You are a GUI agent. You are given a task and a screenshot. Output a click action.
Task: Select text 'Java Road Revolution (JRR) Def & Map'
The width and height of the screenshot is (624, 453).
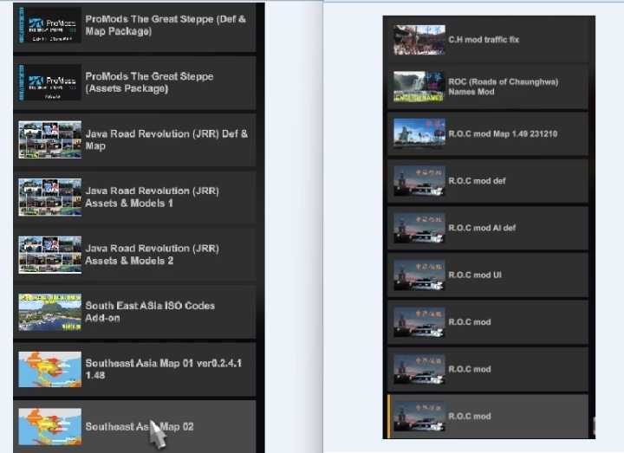pyautogui.click(x=166, y=139)
